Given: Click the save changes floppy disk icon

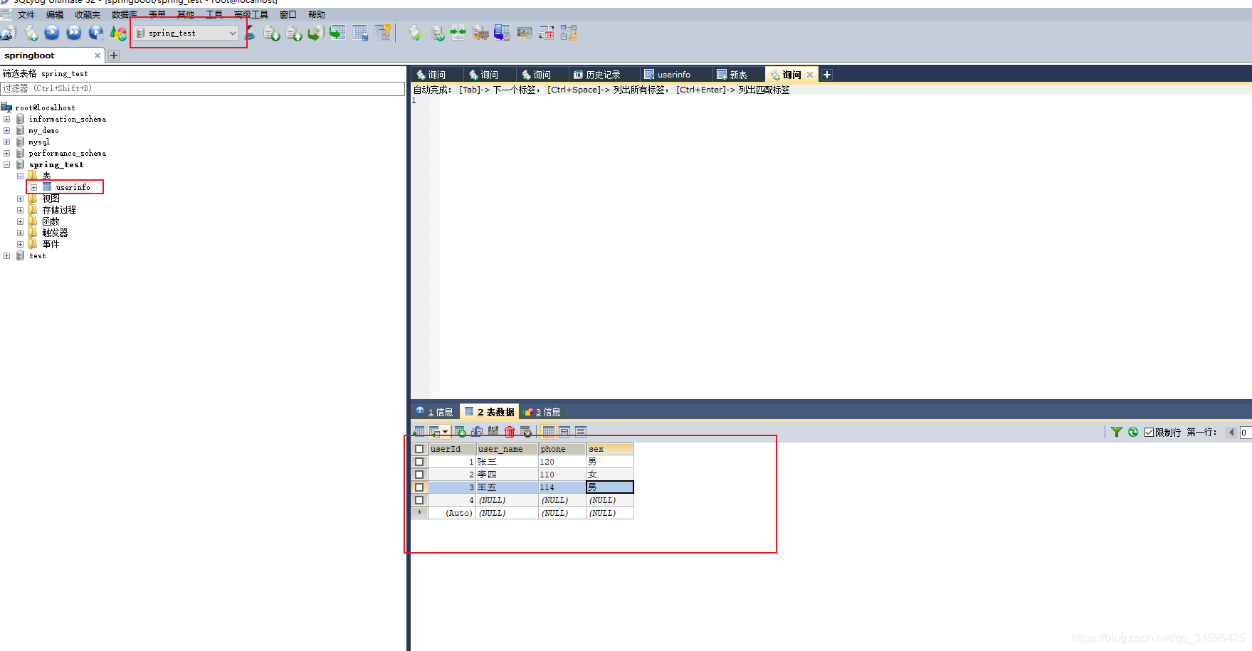Looking at the screenshot, I should pyautogui.click(x=493, y=431).
